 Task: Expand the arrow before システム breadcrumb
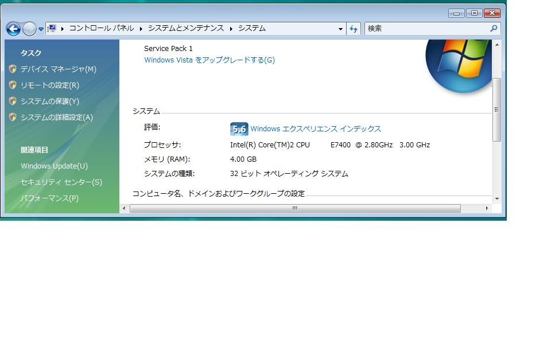pyautogui.click(x=231, y=29)
